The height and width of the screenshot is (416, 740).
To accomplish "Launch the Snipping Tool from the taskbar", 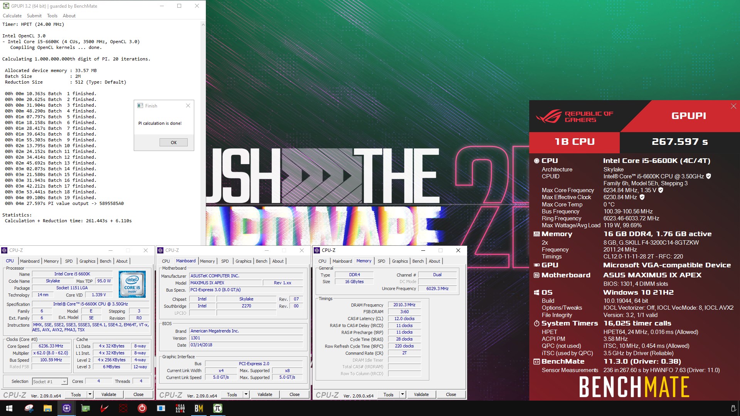I will 29,408.
